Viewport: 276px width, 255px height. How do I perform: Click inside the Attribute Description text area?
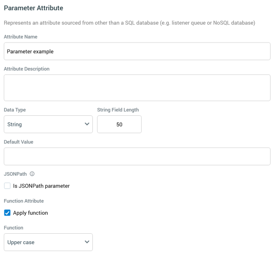[137, 88]
